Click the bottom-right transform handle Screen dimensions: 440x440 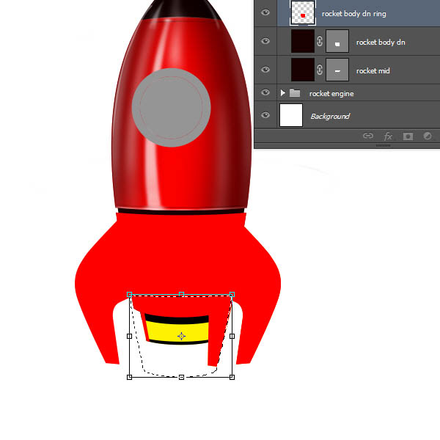click(232, 377)
